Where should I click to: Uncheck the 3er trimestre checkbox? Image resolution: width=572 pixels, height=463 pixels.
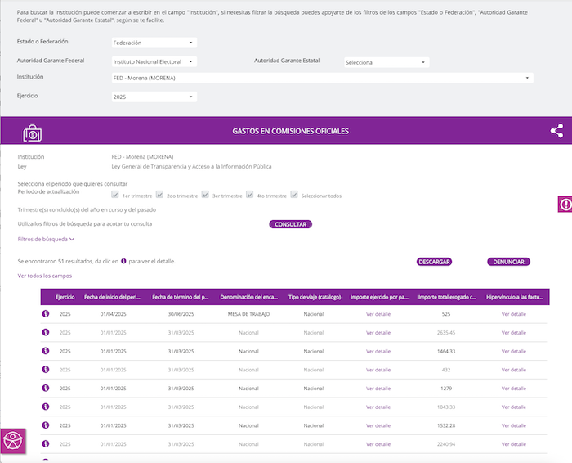pos(206,196)
